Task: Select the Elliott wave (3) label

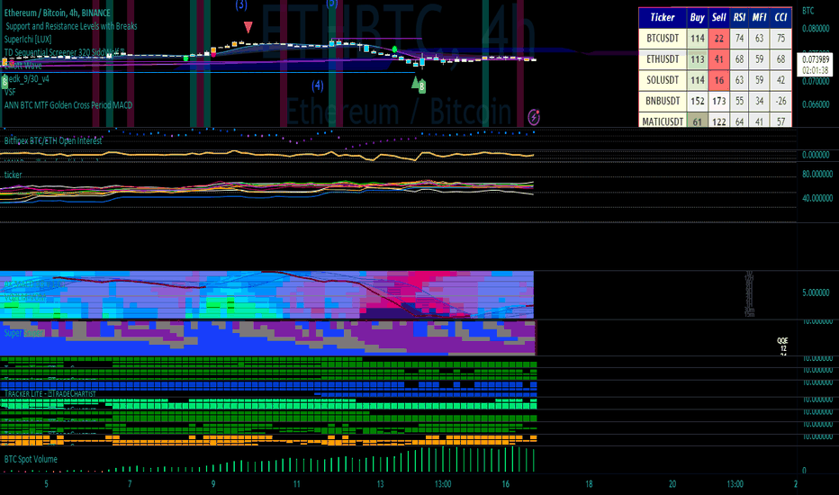Action: (x=241, y=4)
